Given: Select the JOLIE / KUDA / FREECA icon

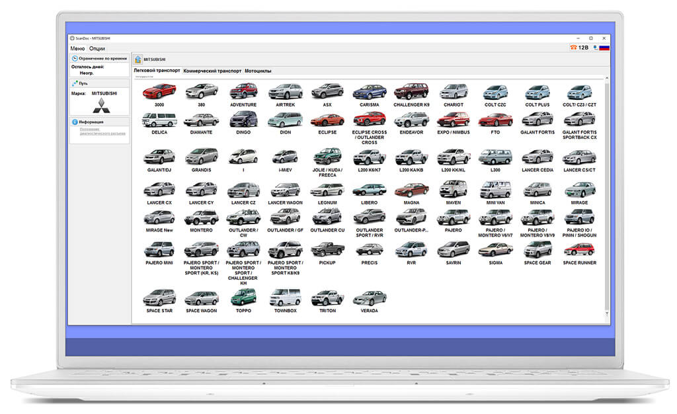Looking at the screenshot, I should (327, 156).
